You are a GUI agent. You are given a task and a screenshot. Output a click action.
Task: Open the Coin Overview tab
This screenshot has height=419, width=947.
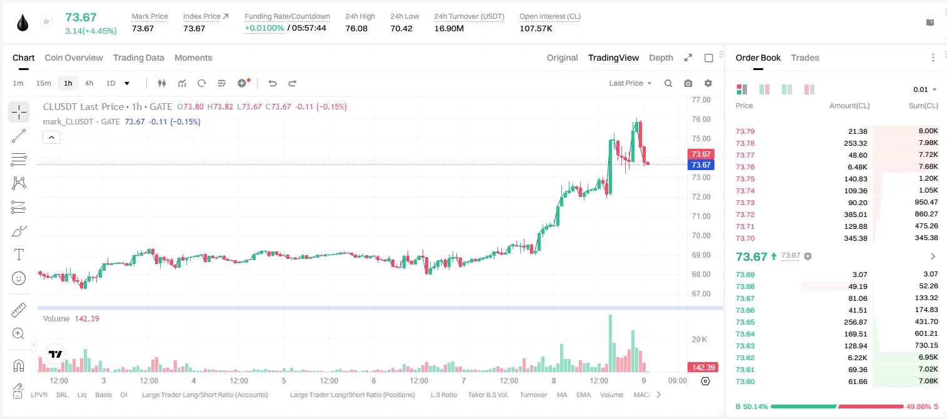point(74,58)
